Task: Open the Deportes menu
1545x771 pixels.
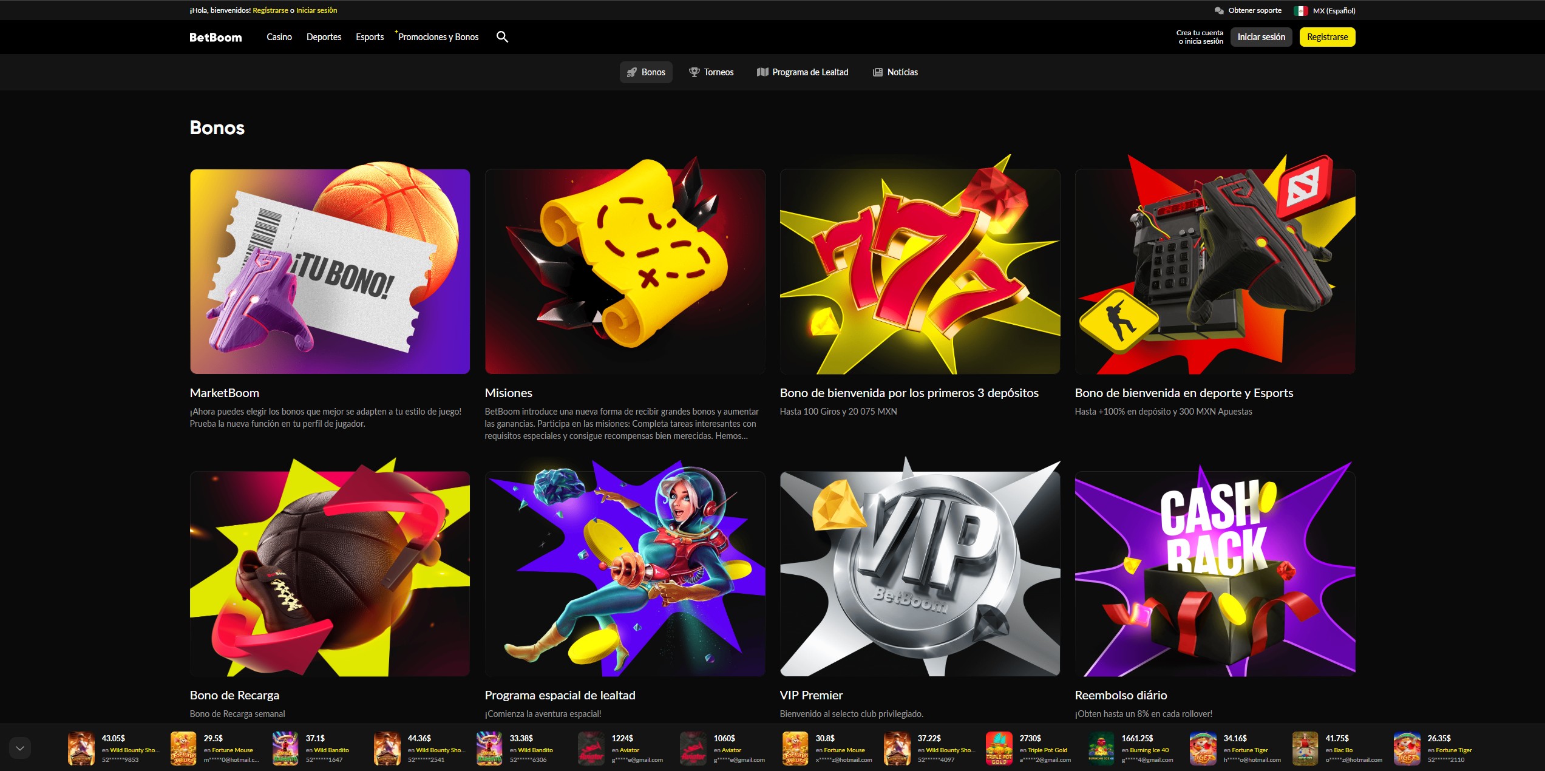Action: [x=324, y=37]
